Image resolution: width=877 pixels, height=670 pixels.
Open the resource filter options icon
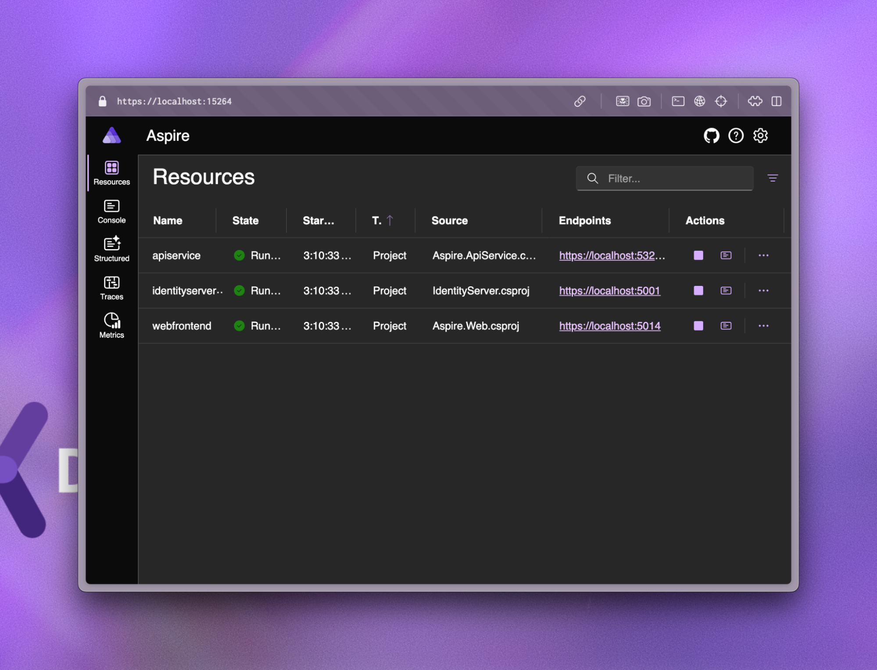(772, 178)
